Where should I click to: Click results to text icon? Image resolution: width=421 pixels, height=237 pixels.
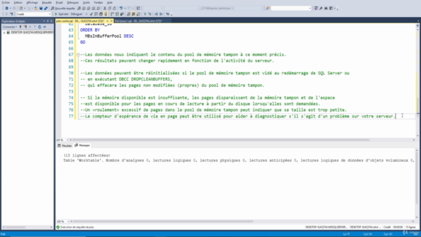click(129, 14)
